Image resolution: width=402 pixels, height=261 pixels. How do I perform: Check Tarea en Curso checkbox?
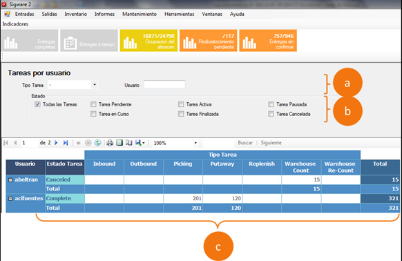point(93,114)
